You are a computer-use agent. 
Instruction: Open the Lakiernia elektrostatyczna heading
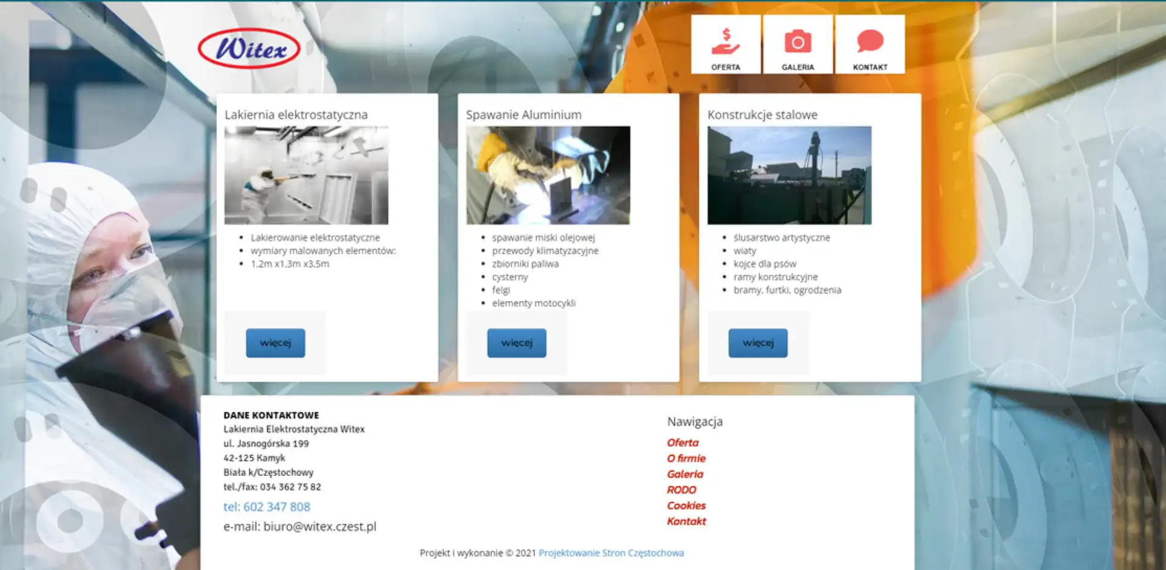pyautogui.click(x=296, y=115)
